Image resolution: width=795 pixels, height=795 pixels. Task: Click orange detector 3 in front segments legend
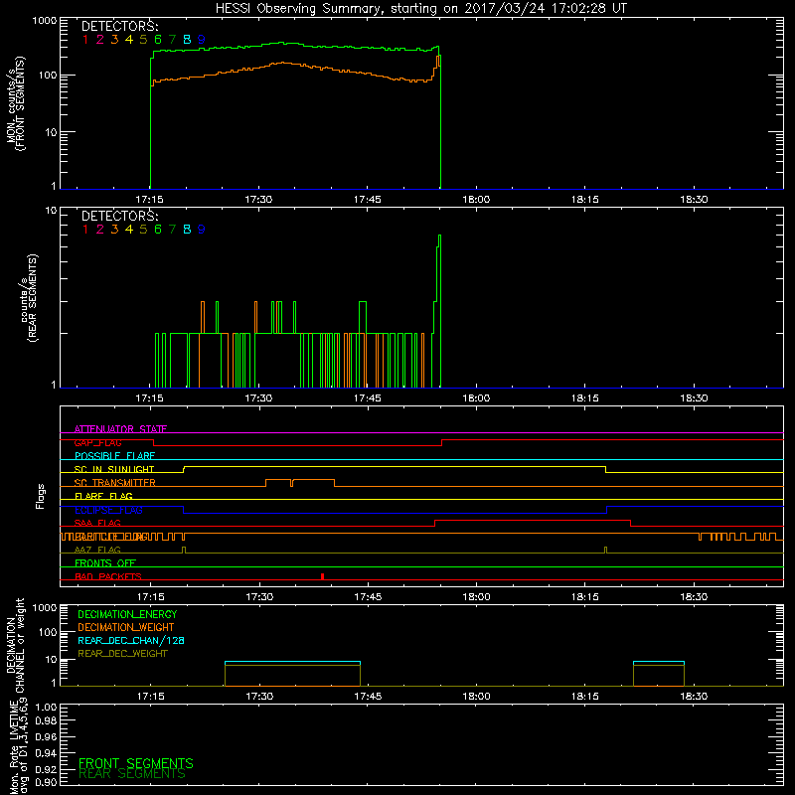(x=114, y=40)
